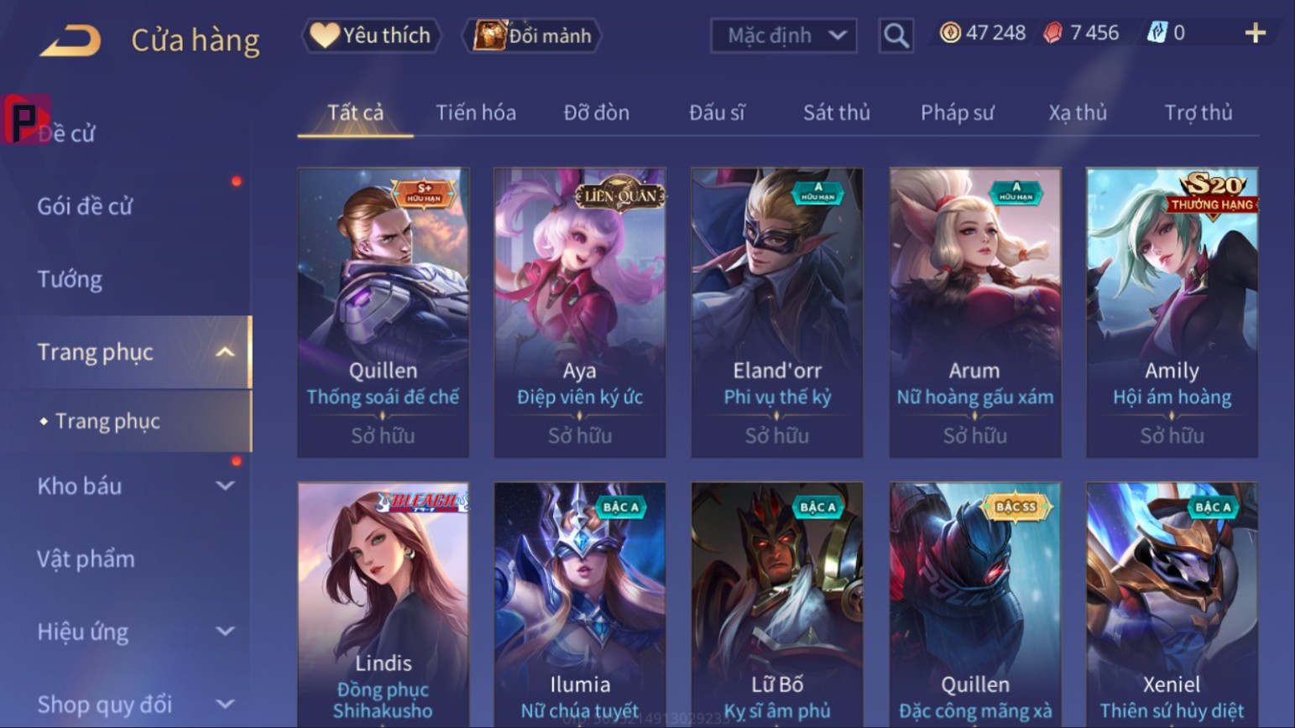Open the search magnifier icon
The width and height of the screenshot is (1295, 728).
coord(896,35)
